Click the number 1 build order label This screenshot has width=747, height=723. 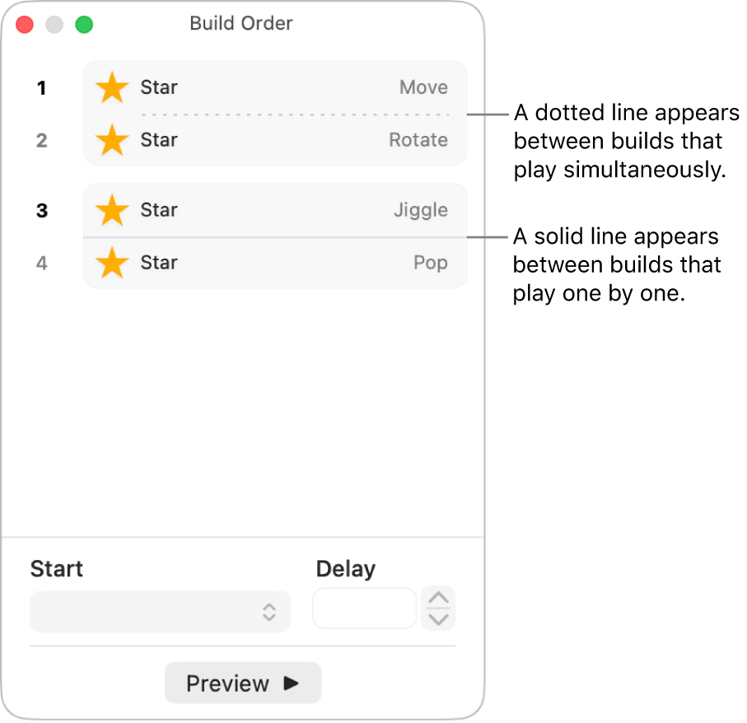pos(42,87)
